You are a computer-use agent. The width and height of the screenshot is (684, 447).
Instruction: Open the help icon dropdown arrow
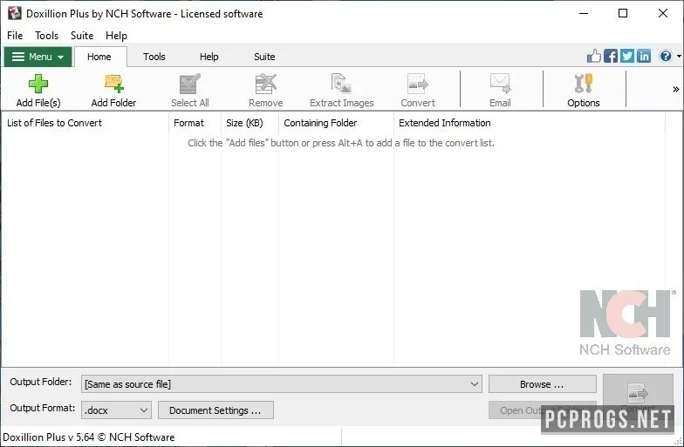pyautogui.click(x=679, y=56)
